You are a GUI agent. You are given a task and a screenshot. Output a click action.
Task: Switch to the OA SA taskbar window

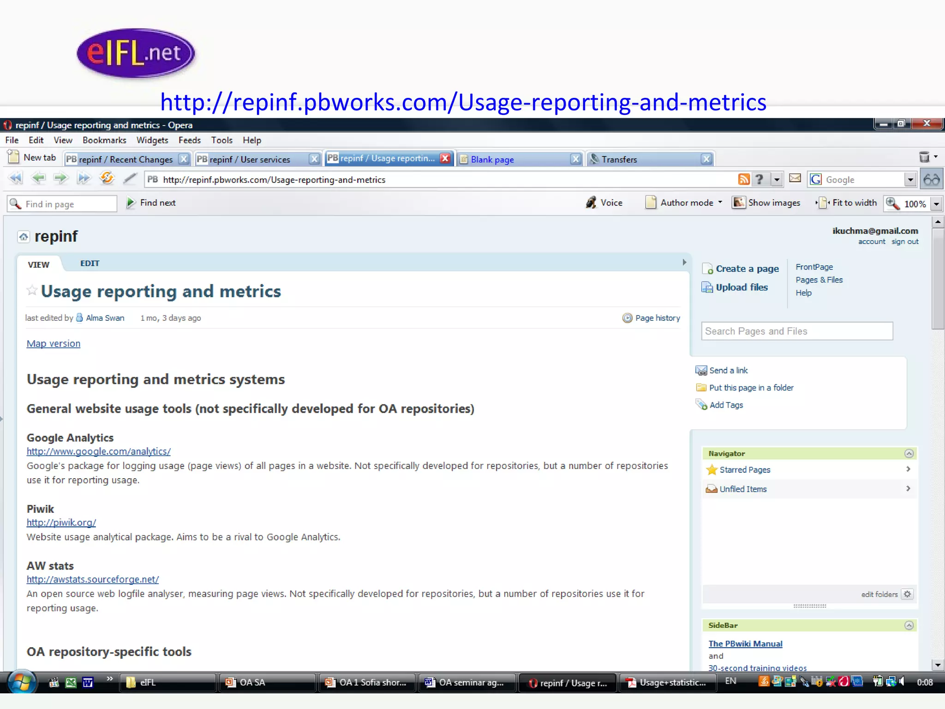(267, 683)
